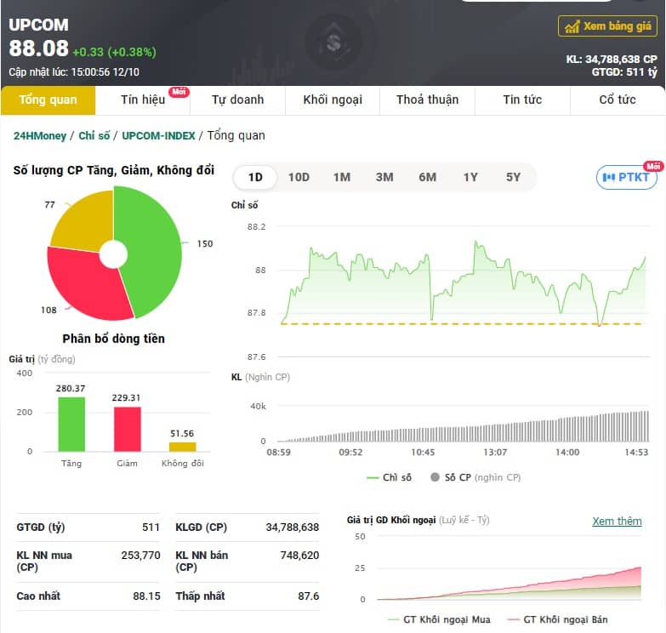Select the Tổng quan tab
This screenshot has height=633, width=666.
pyautogui.click(x=48, y=100)
